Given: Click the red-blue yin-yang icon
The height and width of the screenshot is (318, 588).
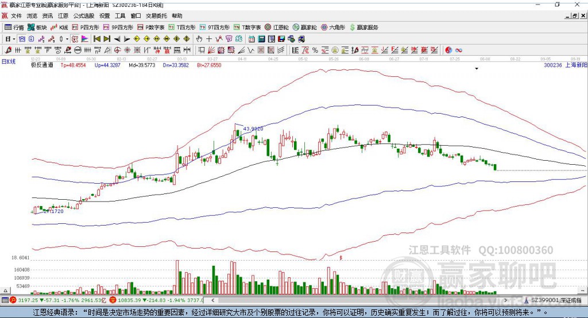Looking at the screenshot, I should coord(448,50).
